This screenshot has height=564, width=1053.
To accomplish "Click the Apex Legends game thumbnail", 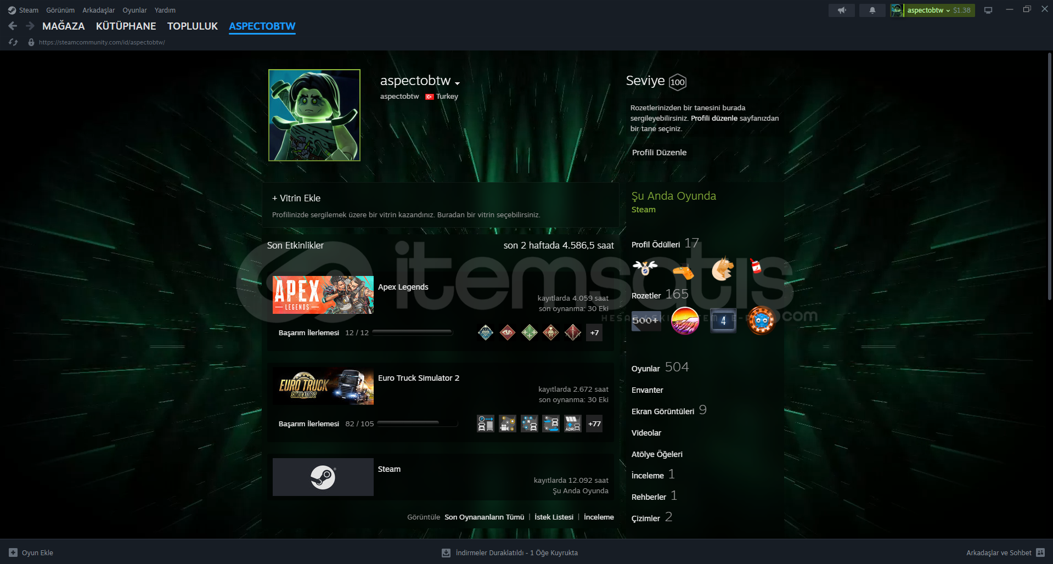I will [323, 295].
